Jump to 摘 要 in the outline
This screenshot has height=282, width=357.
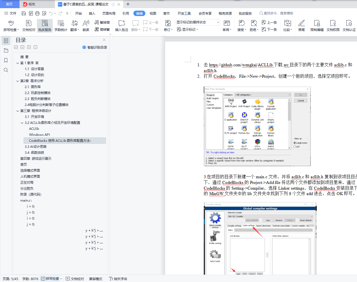[24, 57]
